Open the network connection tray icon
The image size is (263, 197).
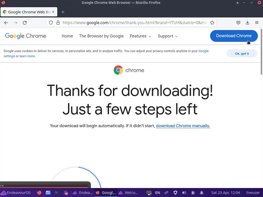(166, 193)
